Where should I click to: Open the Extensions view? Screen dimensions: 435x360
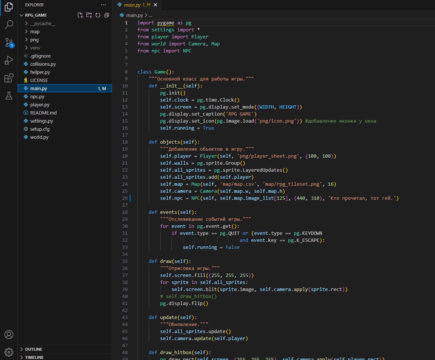point(9,78)
